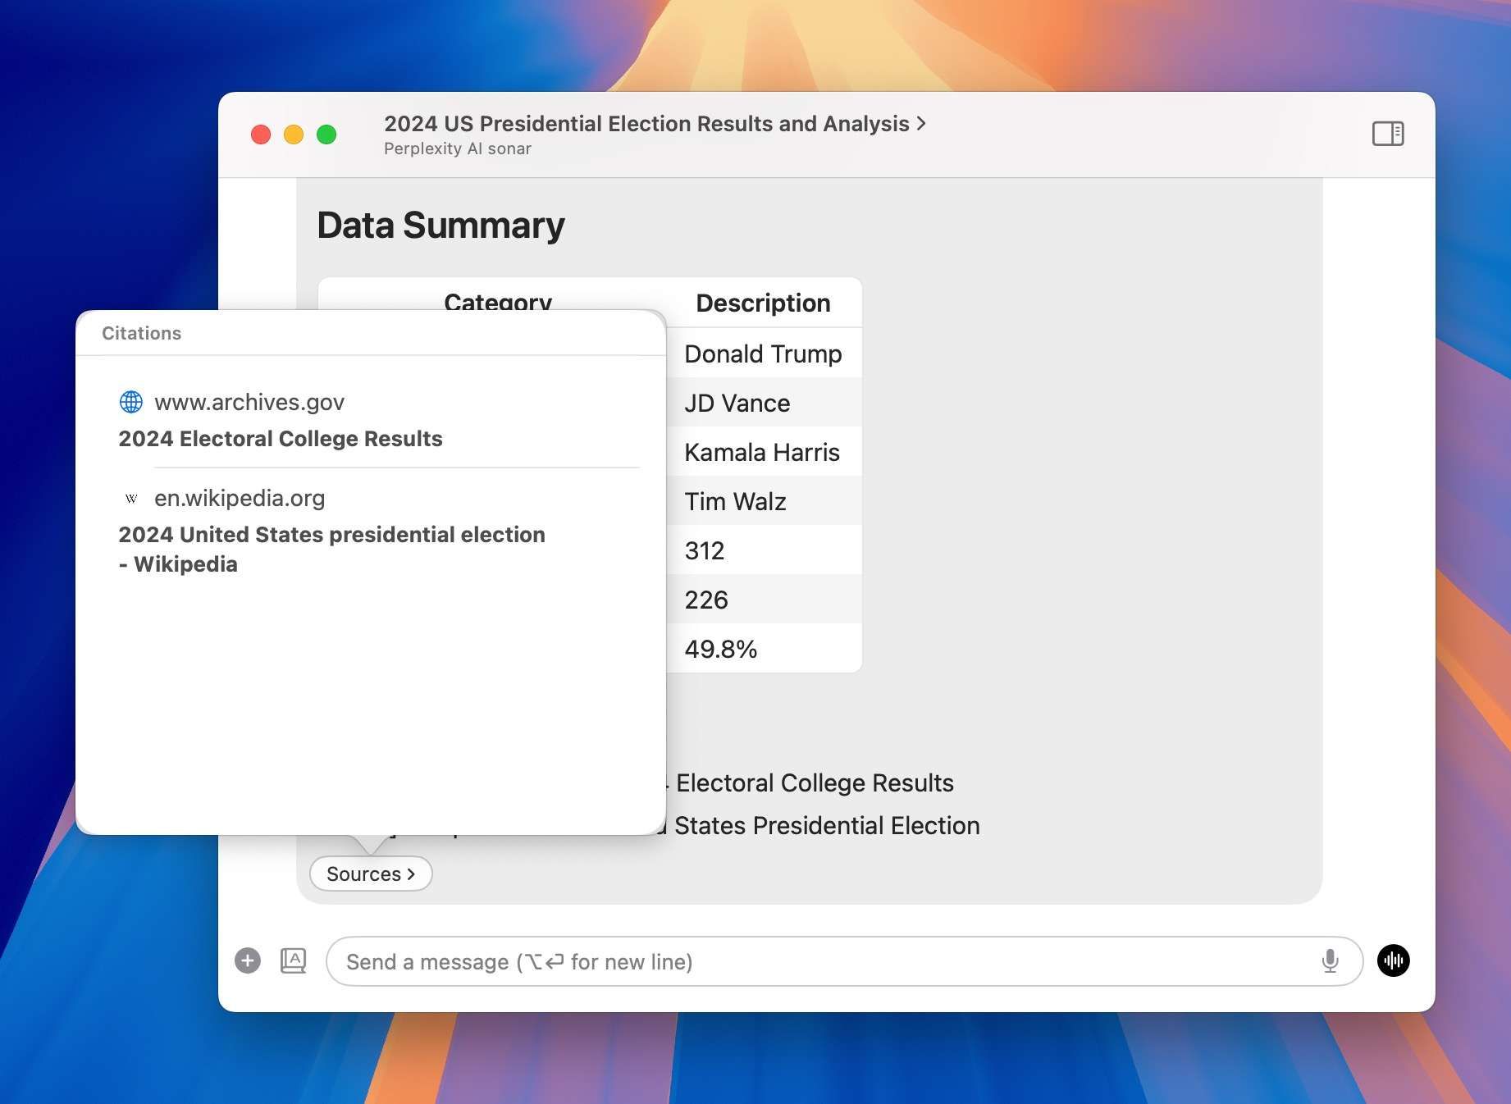Click the Description column header

(x=763, y=303)
